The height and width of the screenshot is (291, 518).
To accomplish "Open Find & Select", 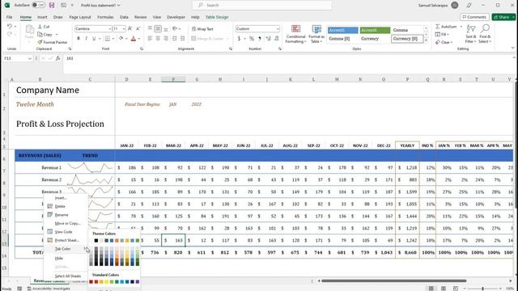I will click(485, 34).
